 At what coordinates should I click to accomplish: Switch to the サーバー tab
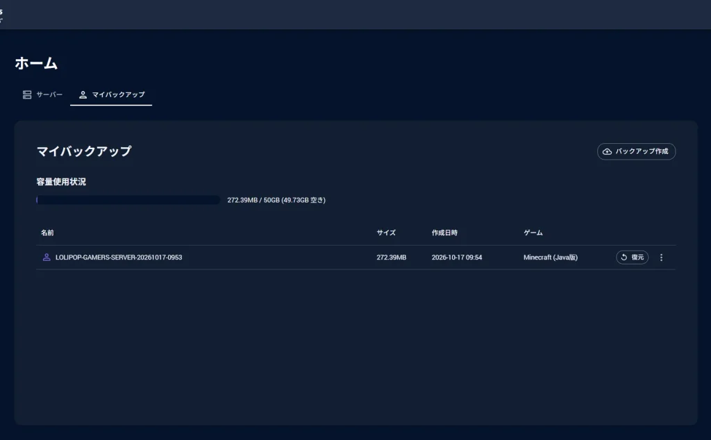click(x=42, y=94)
